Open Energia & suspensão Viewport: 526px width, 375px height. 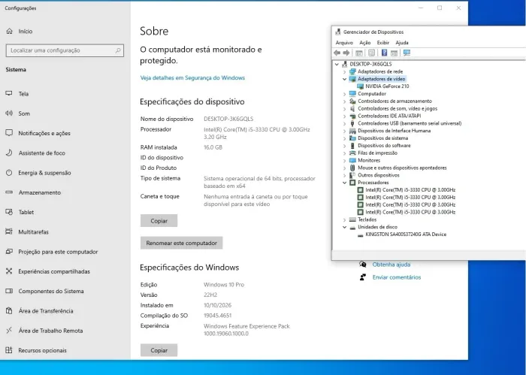click(44, 173)
